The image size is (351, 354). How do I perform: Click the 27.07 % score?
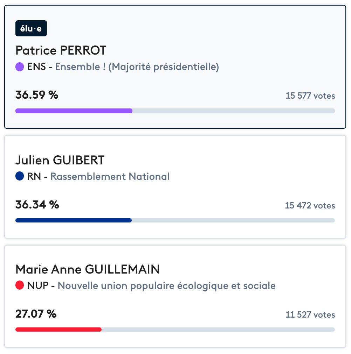tap(36, 314)
